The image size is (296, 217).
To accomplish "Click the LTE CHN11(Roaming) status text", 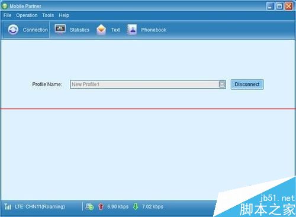I will coord(40,206).
